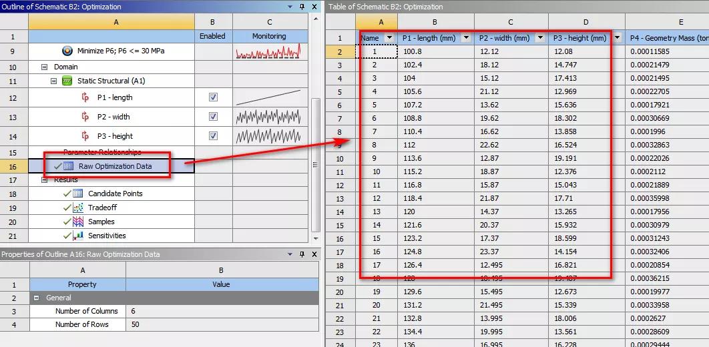Click the Geometry Mass cell 0.00022705

(667, 91)
